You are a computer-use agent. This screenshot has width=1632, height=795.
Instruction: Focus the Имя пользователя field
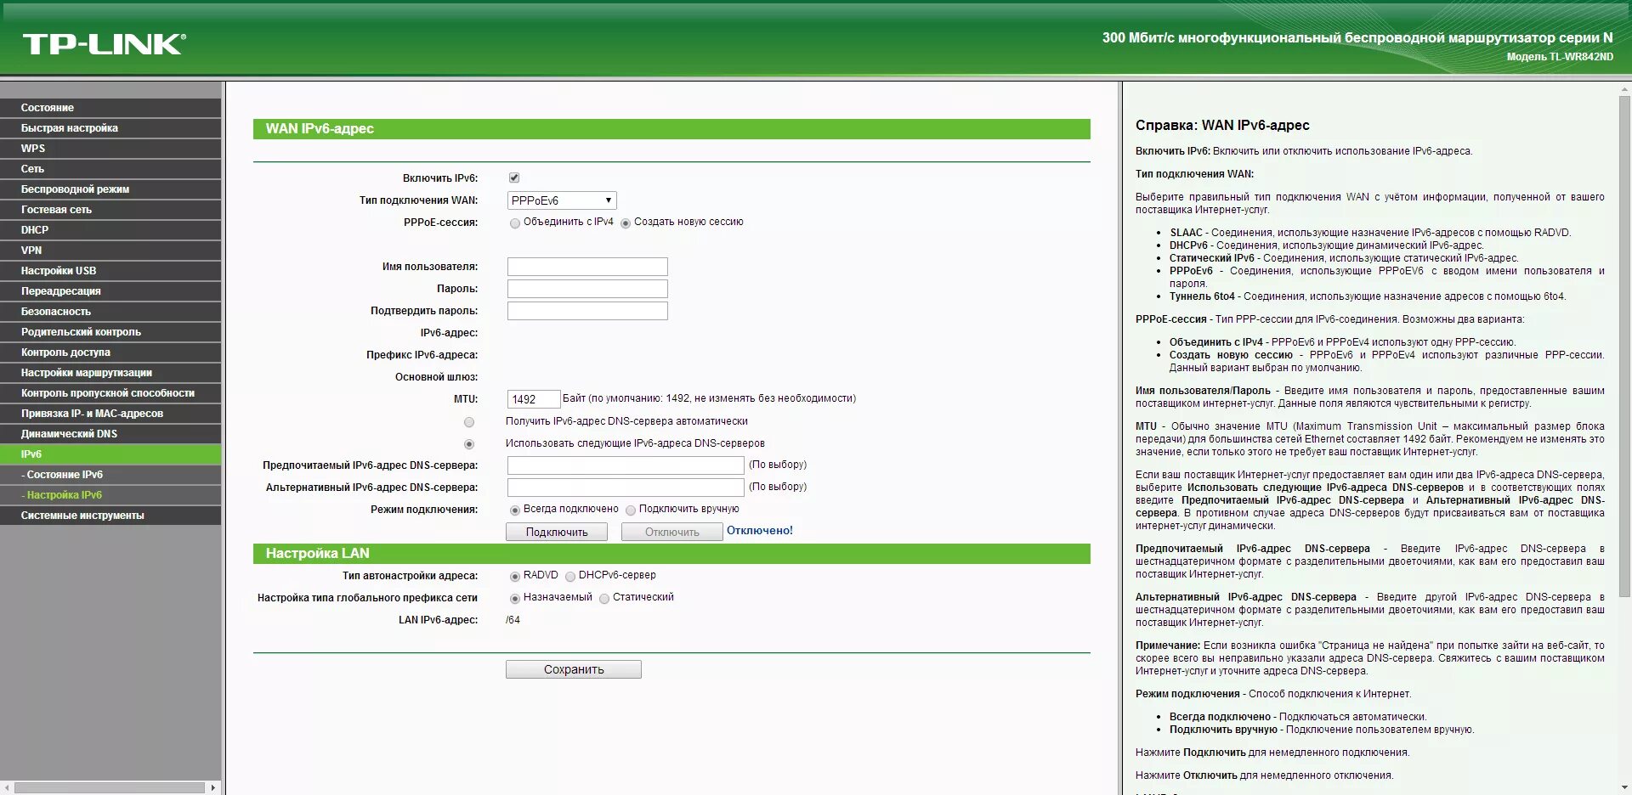pos(587,267)
